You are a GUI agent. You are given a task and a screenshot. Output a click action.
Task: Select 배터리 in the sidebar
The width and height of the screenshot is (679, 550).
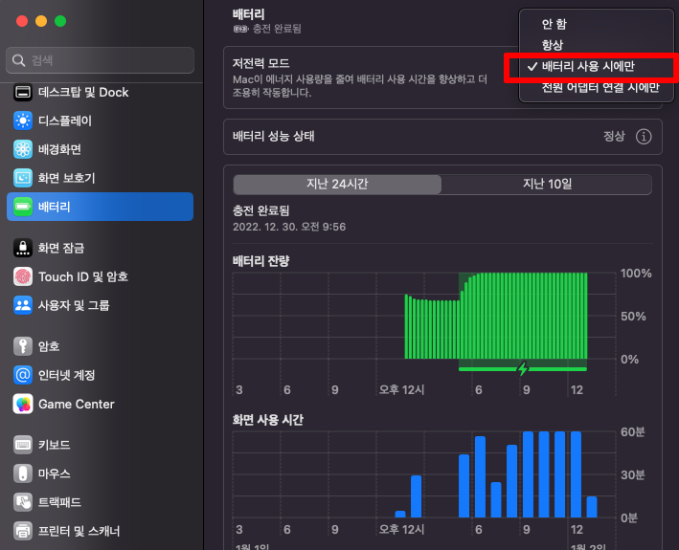pos(100,207)
